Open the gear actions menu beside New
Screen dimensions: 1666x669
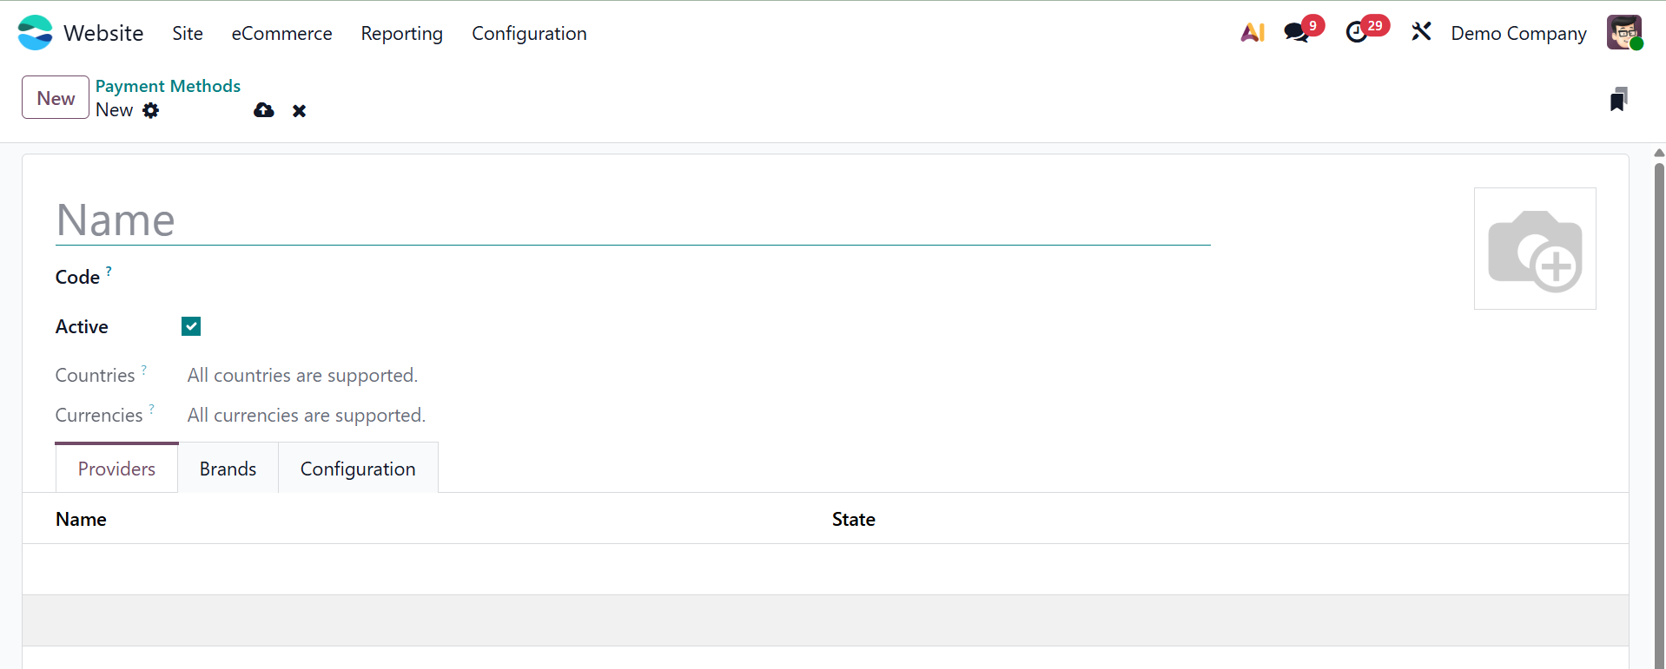[x=151, y=110]
